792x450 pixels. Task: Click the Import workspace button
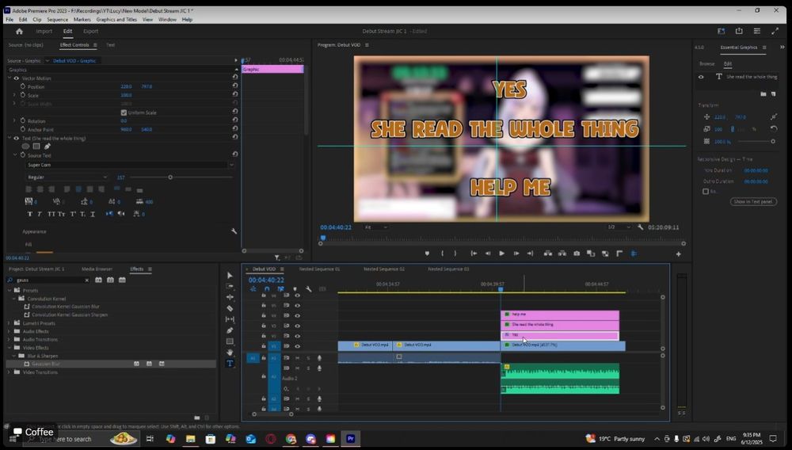click(44, 32)
